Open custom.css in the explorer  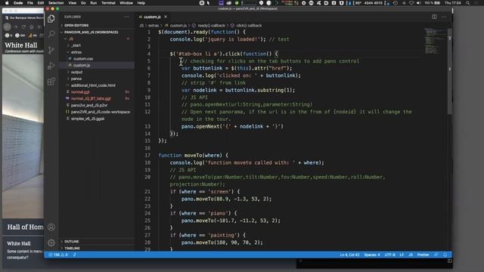[83, 59]
